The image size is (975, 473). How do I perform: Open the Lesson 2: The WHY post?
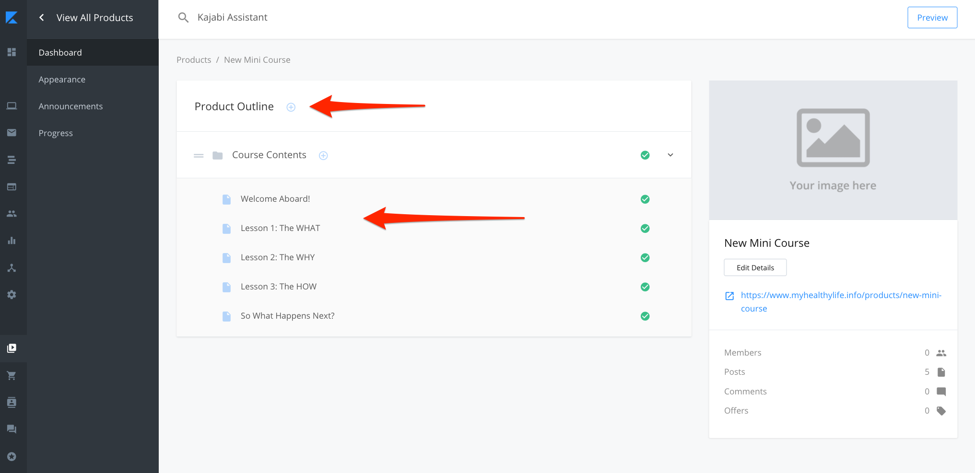pyautogui.click(x=278, y=257)
